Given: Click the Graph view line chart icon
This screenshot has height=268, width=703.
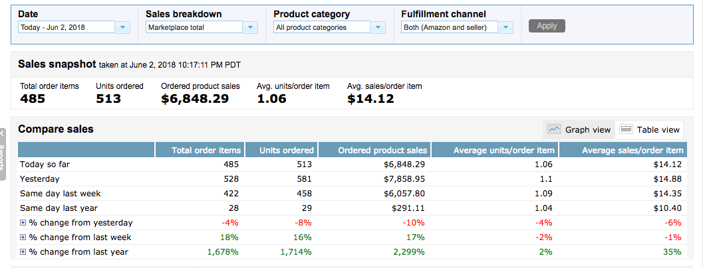Looking at the screenshot, I should tap(555, 129).
